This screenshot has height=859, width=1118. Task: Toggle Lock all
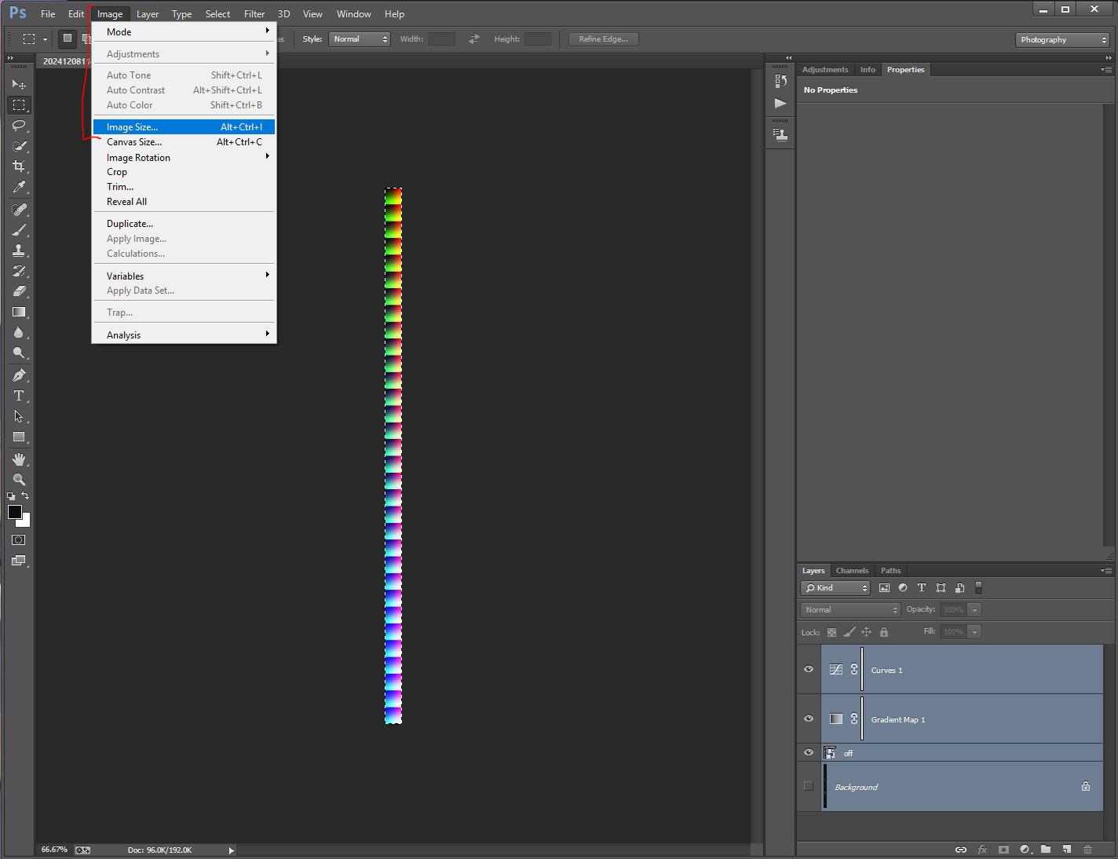click(884, 632)
